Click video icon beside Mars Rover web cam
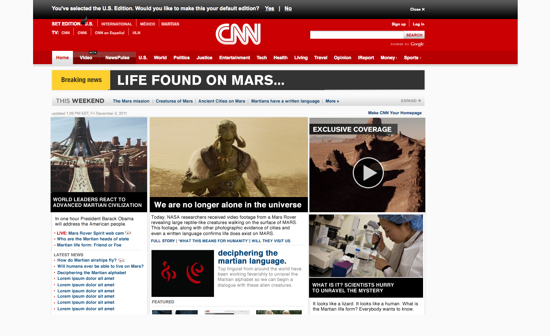This screenshot has height=336, width=550. [128, 233]
